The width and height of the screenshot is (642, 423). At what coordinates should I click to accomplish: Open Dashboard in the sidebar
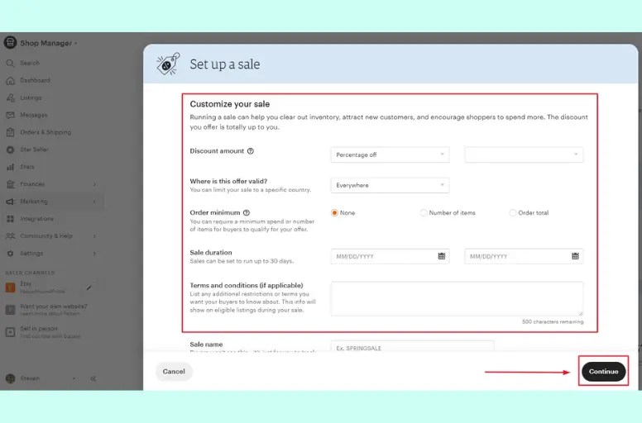coord(36,80)
